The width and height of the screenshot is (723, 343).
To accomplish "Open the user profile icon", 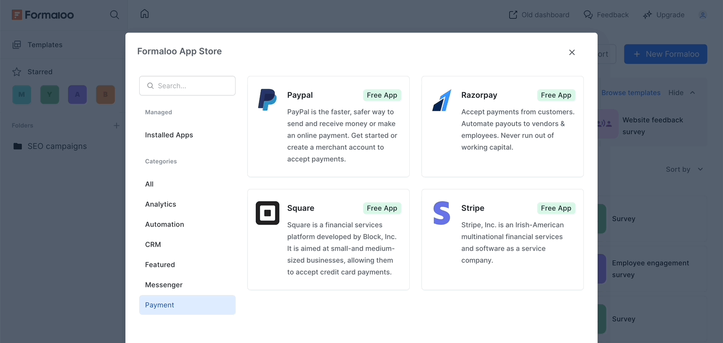I will pyautogui.click(x=703, y=15).
